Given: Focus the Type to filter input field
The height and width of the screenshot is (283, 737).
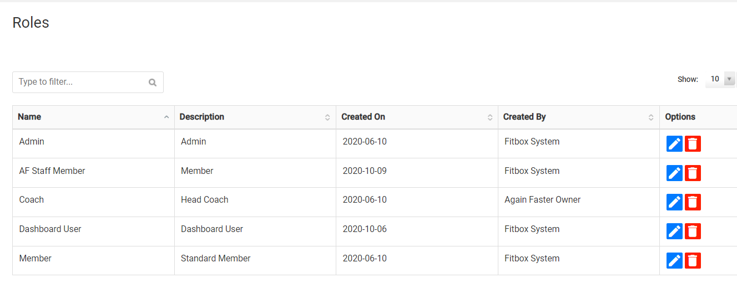Looking at the screenshot, I should click(88, 82).
